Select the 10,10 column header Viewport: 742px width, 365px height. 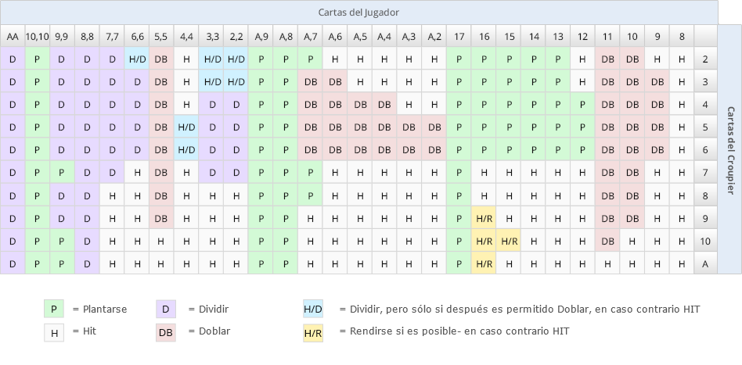pyautogui.click(x=38, y=36)
